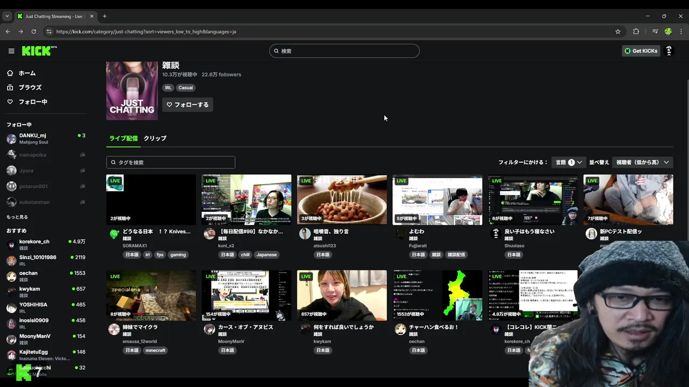This screenshot has width=689, height=387.
Task: Open the hamburger sidebar menu
Action: (11, 51)
